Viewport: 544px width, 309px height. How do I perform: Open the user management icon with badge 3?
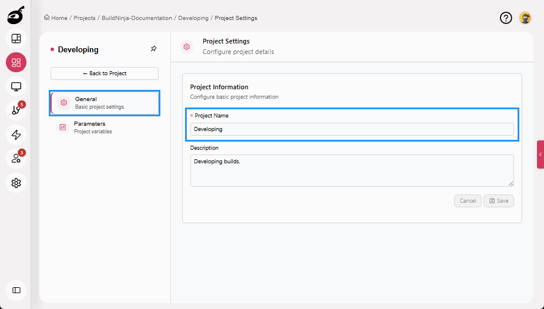tap(16, 159)
